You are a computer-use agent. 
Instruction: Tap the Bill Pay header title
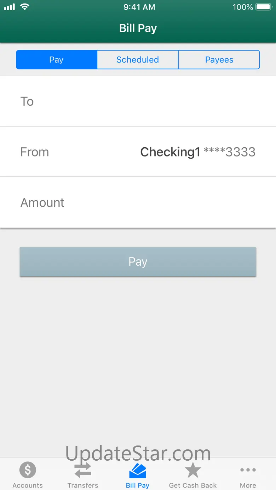138,28
